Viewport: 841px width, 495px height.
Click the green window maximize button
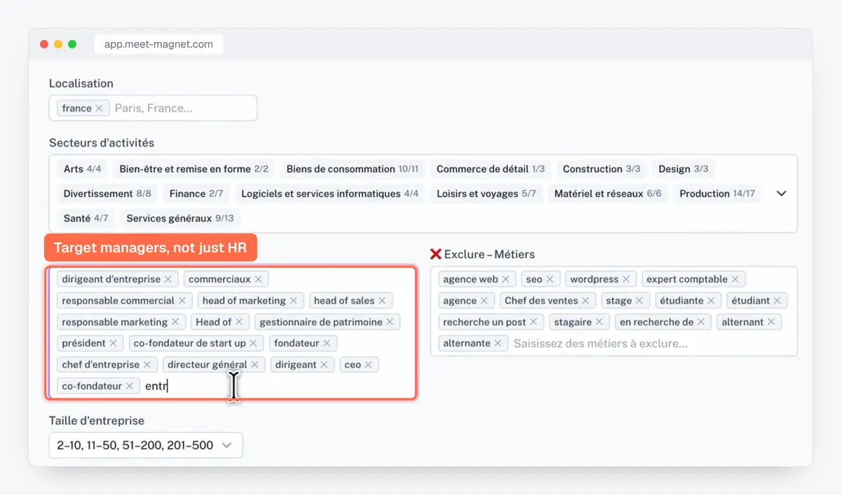[72, 44]
